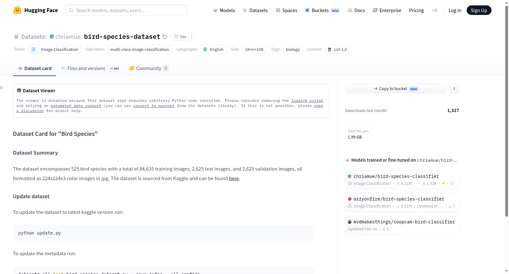Click the Hugging Face logo icon
The height and width of the screenshot is (274, 509).
(x=17, y=10)
